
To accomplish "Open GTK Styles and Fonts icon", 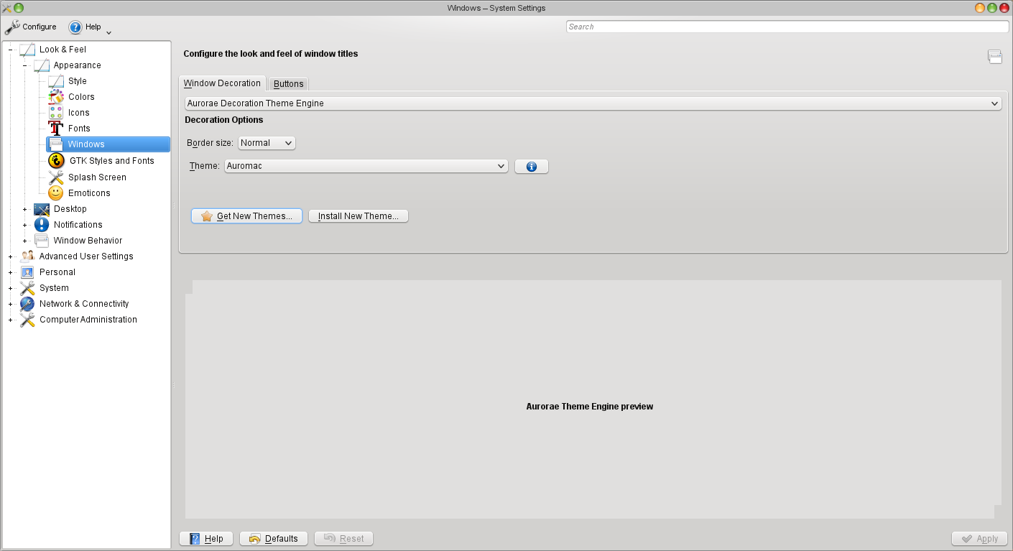I will coord(57,161).
